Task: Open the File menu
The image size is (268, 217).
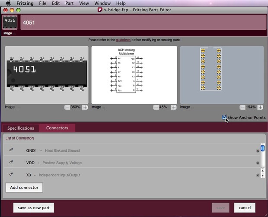Action: click(42, 3)
